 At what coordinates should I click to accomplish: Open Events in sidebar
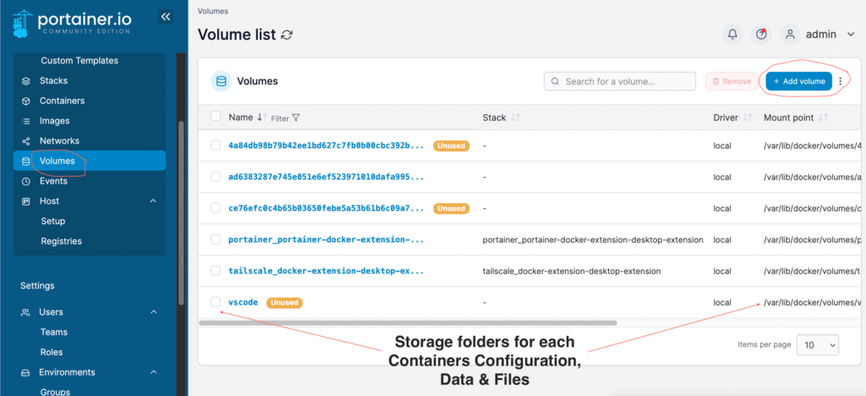(x=53, y=181)
